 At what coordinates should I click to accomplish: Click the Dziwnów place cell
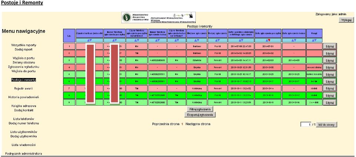click(197, 61)
